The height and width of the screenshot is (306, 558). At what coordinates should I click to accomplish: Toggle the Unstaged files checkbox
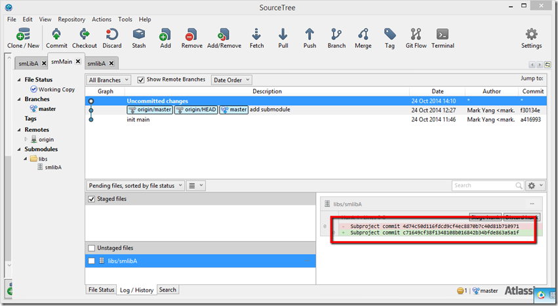[91, 248]
